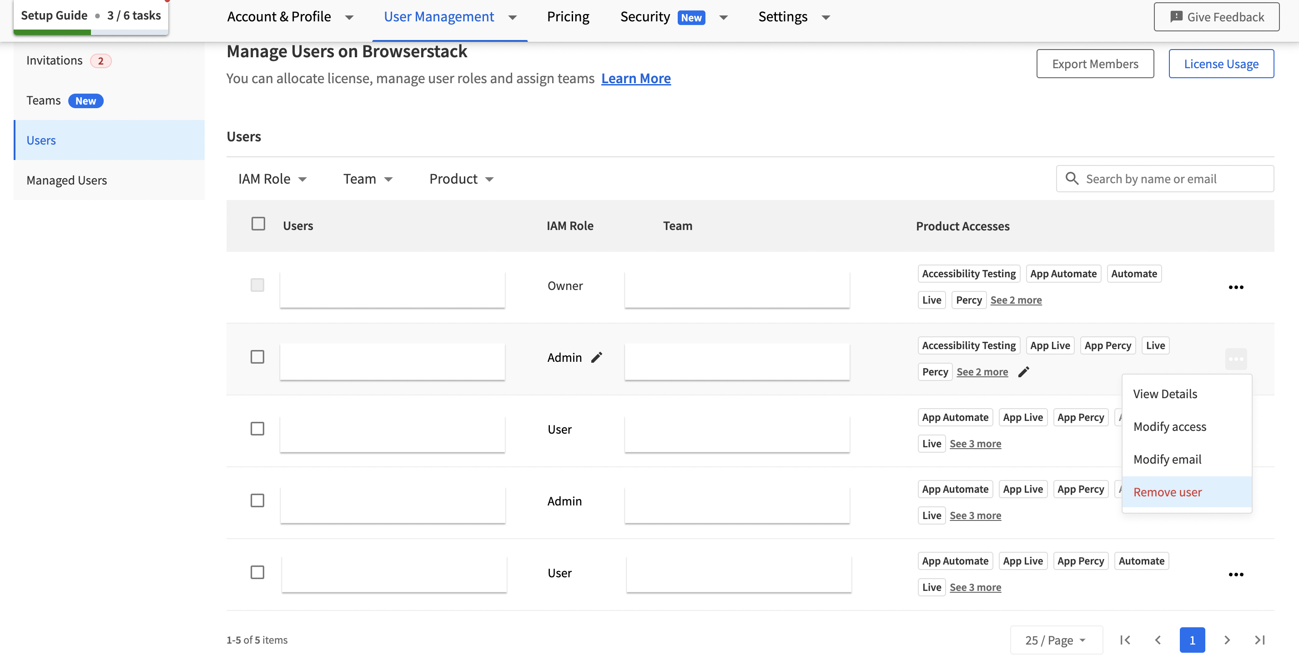Open the 25 / Page size dropdown

(x=1056, y=640)
